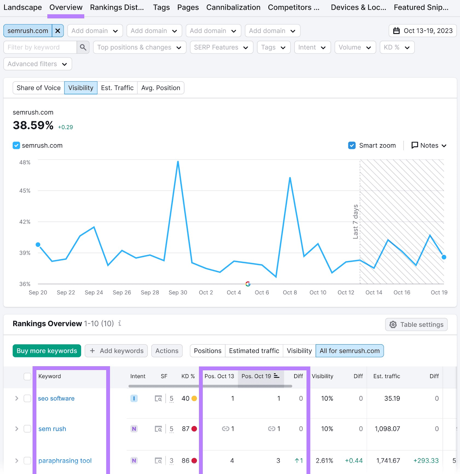Check the select-all keywords header checkbox
460x474 pixels.
click(27, 376)
